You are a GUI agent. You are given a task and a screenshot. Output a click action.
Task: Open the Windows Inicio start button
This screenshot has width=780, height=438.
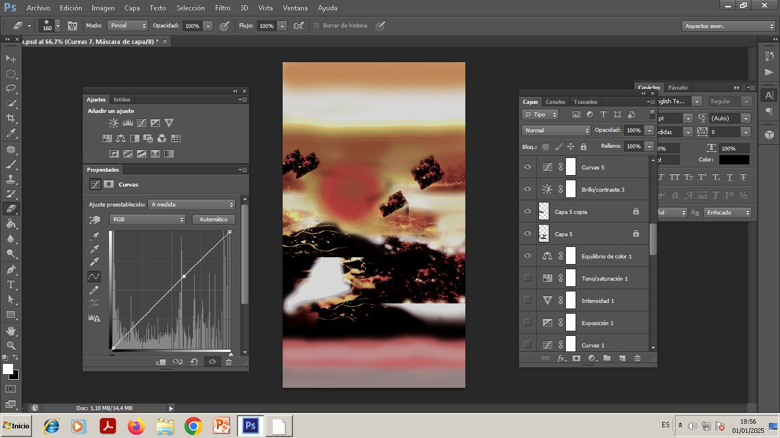[16, 426]
